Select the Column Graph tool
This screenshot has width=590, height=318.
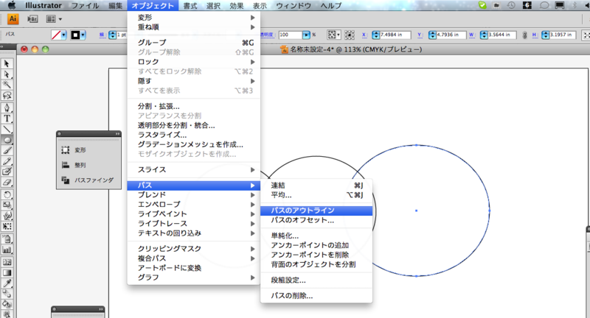(x=7, y=250)
